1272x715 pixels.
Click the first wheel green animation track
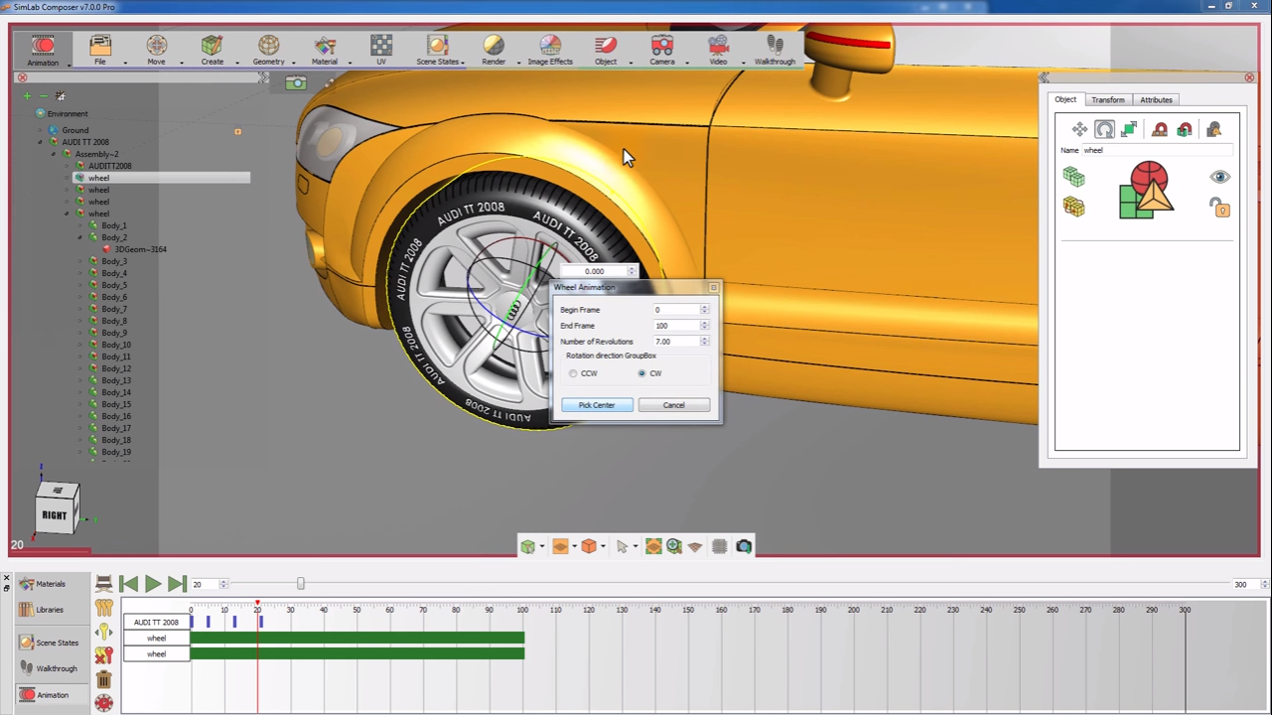[357, 638]
